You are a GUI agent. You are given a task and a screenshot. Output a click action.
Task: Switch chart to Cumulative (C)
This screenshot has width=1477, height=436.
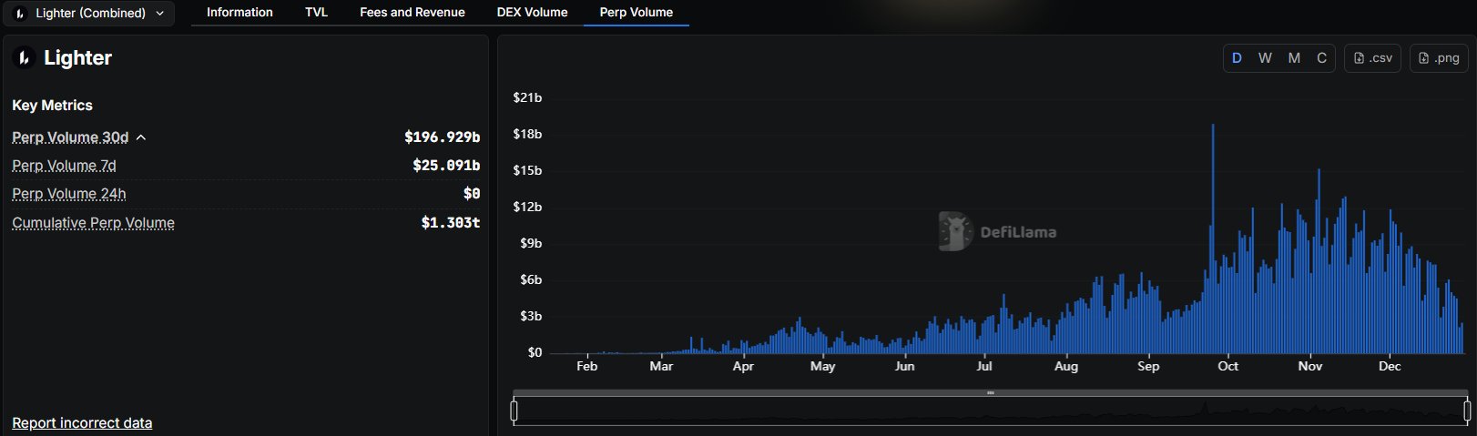click(1321, 58)
